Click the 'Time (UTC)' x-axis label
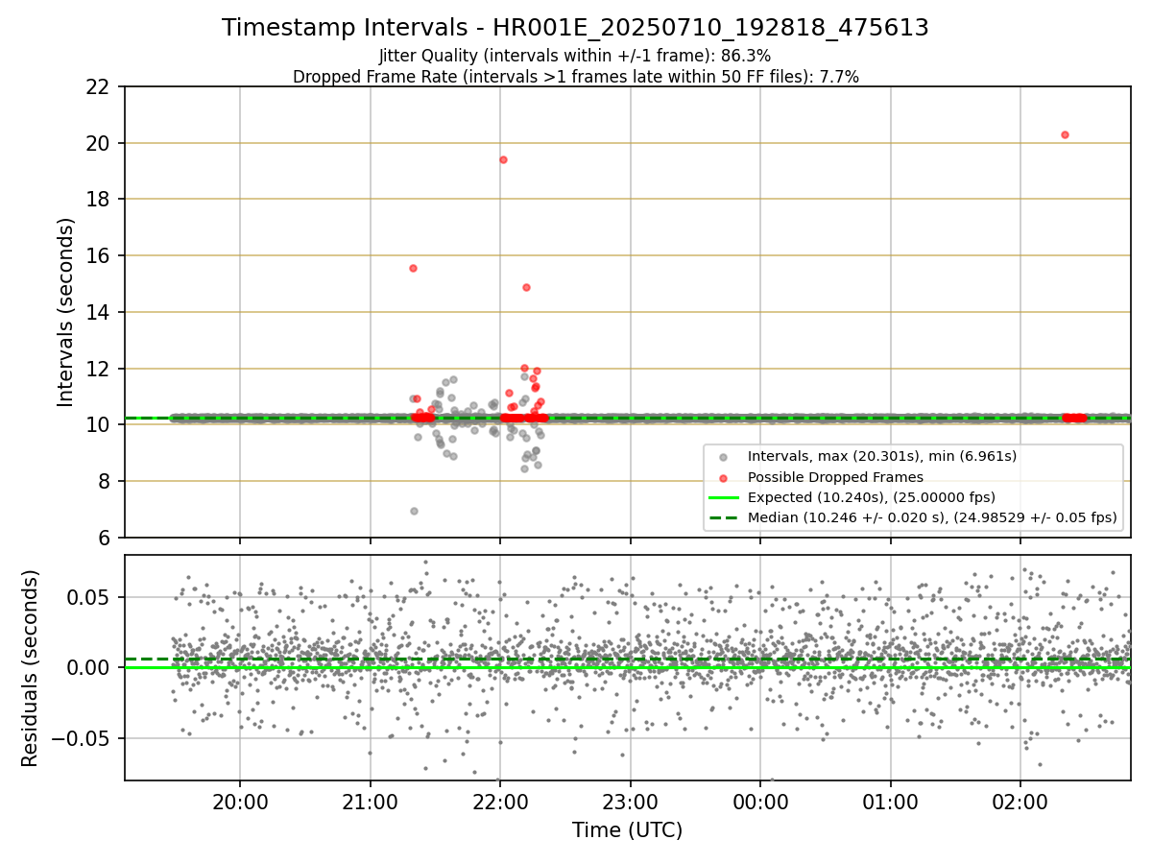 click(x=627, y=830)
